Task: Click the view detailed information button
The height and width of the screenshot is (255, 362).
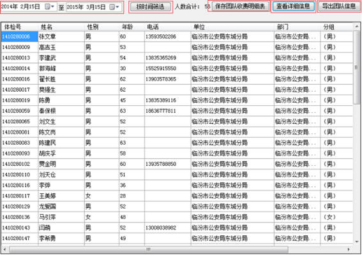Action: pyautogui.click(x=293, y=6)
